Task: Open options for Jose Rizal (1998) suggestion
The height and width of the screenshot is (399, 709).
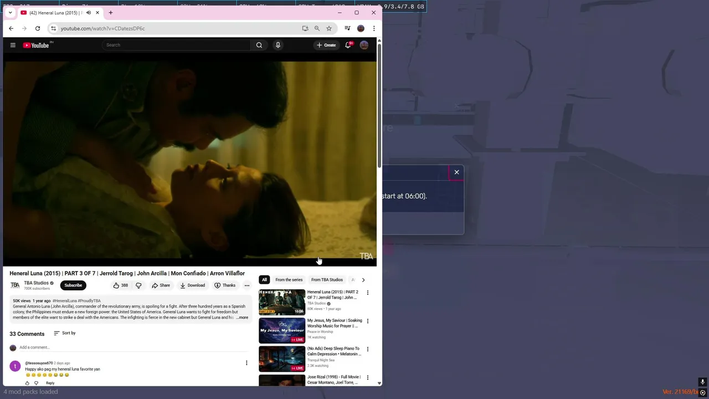Action: tap(367, 377)
